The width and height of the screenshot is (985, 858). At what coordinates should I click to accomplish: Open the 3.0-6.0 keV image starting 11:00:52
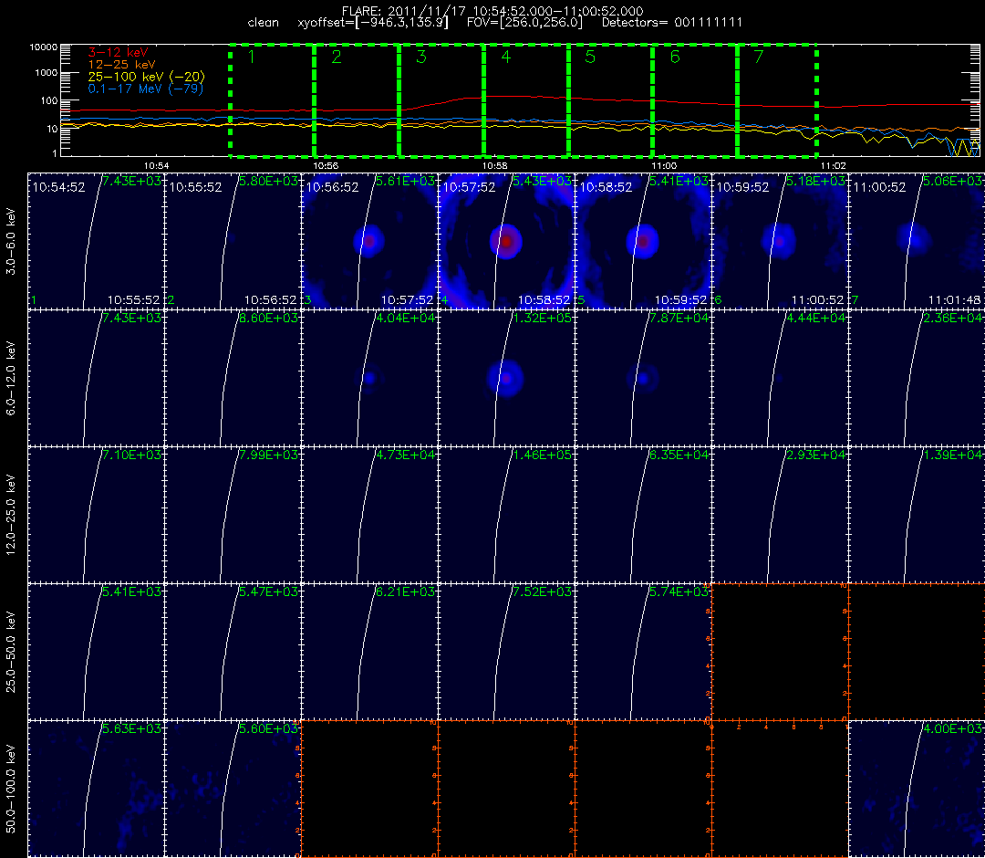(917, 241)
